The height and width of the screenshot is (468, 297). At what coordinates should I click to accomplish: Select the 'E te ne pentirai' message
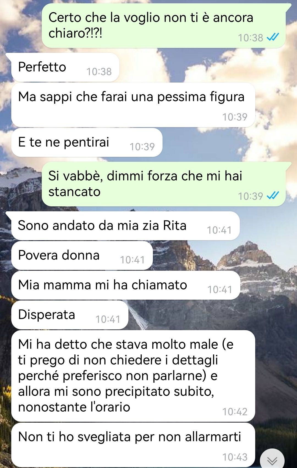[x=87, y=142]
